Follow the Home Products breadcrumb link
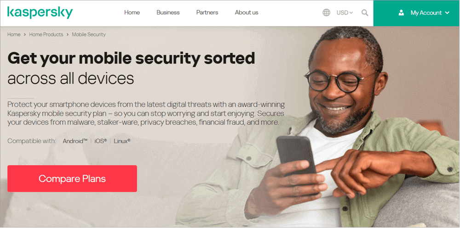Viewport: 460px width, 228px height. [x=46, y=34]
